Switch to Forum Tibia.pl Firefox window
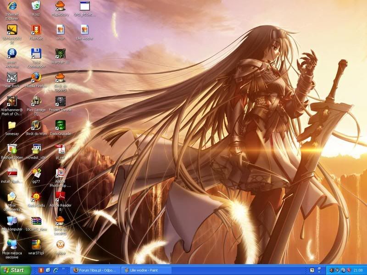The width and height of the screenshot is (367, 275). [x=95, y=270]
